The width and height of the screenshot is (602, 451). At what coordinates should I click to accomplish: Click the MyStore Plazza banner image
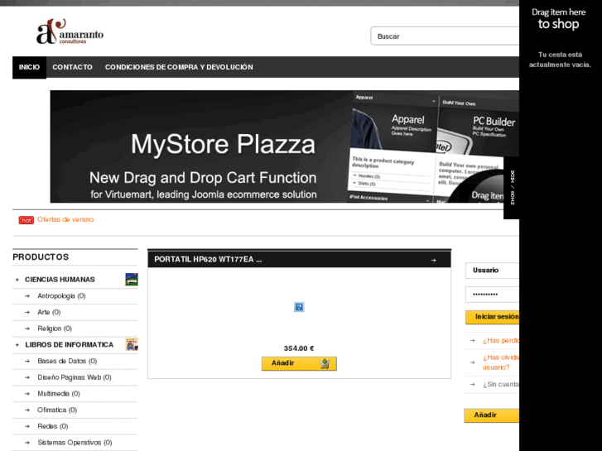tap(285, 146)
